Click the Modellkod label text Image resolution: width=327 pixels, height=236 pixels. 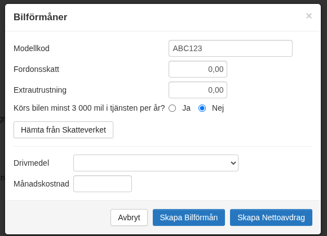32,48
